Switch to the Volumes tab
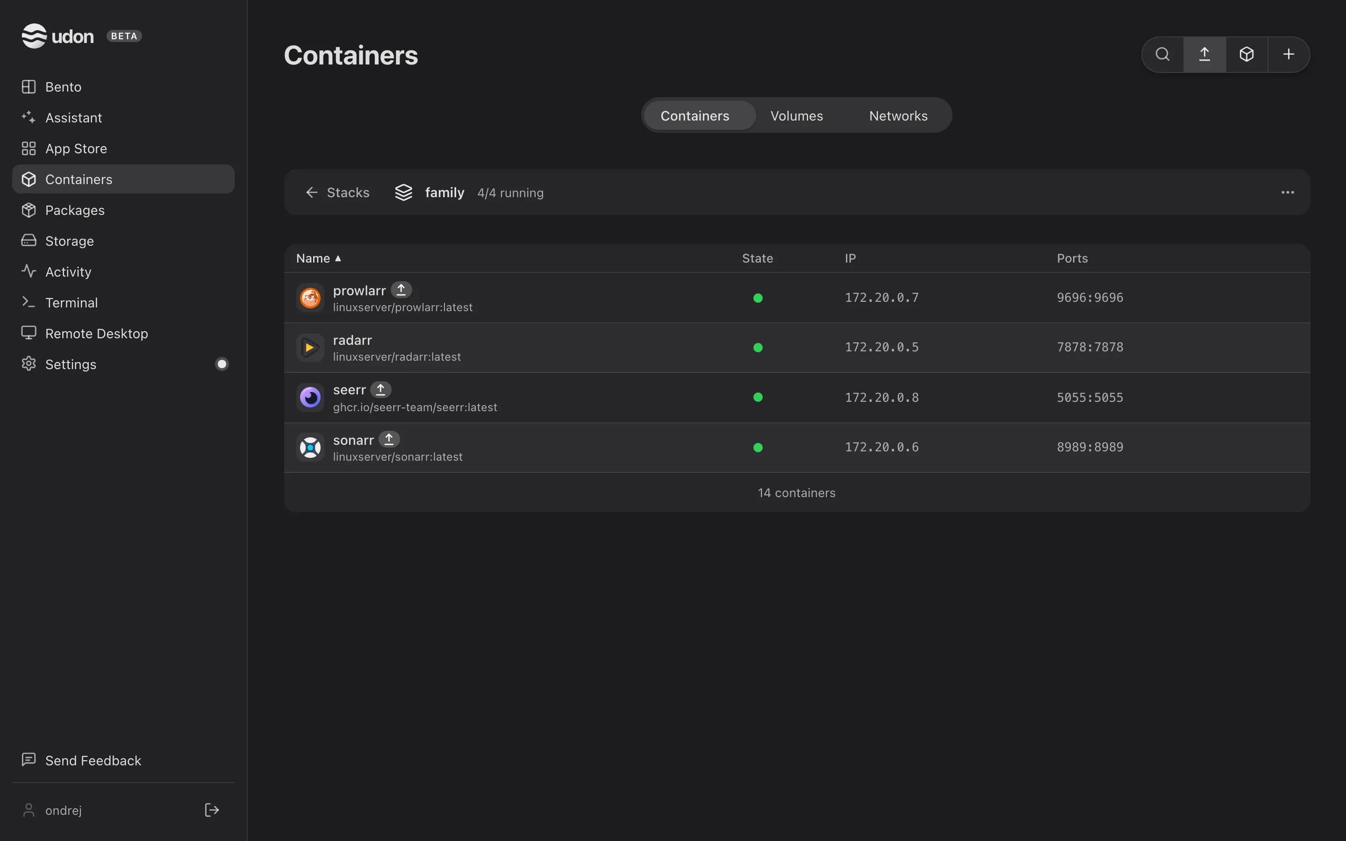This screenshot has width=1346, height=841. pos(796,116)
